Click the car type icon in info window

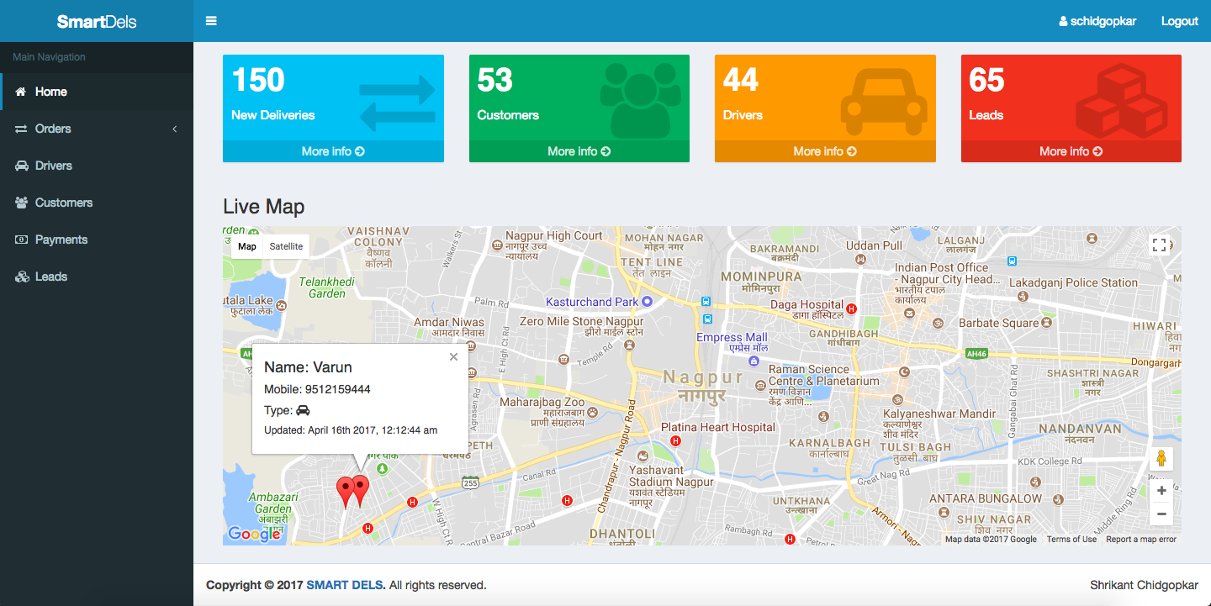(304, 410)
